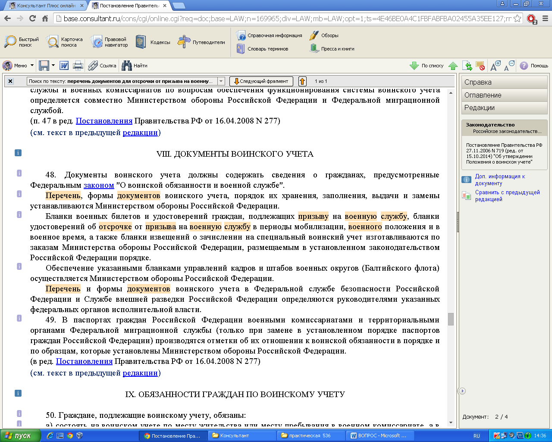The width and height of the screenshot is (552, 442).
Task: Click the red shield extension icon
Action: 531,19
